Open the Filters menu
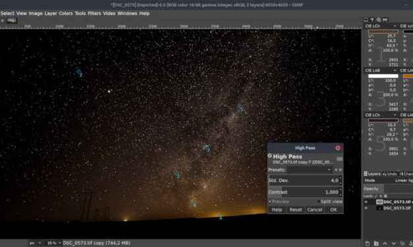Image resolution: width=413 pixels, height=247 pixels. tap(94, 13)
